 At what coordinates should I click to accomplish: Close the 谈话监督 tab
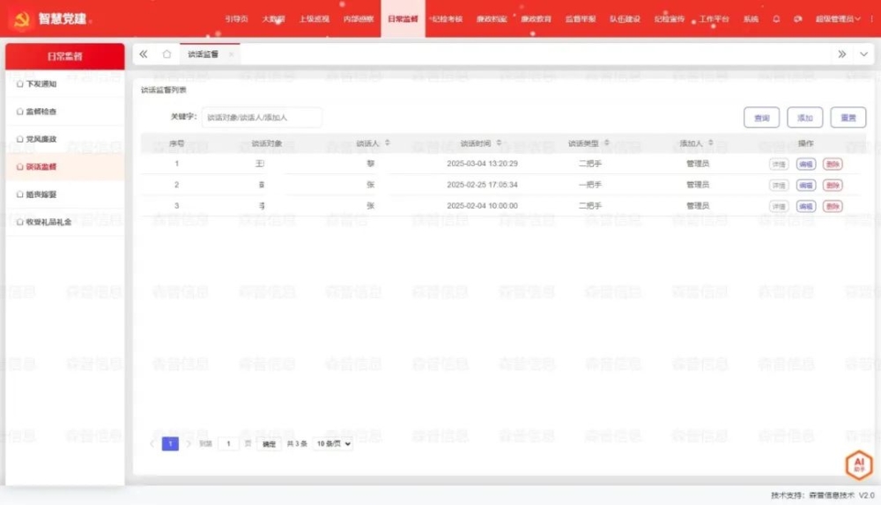click(x=231, y=55)
